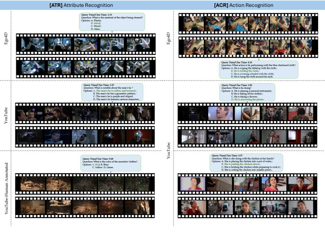Pick the green option 'She is putting the chicken down'

pos(241,164)
